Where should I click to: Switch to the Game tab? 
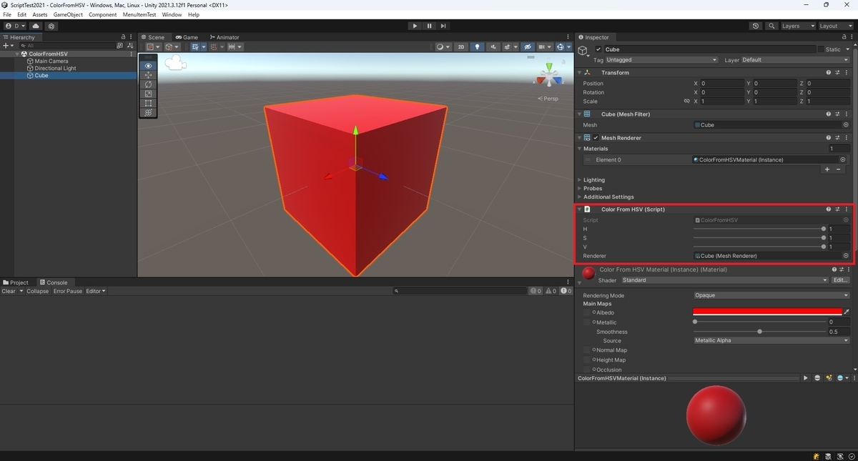187,37
